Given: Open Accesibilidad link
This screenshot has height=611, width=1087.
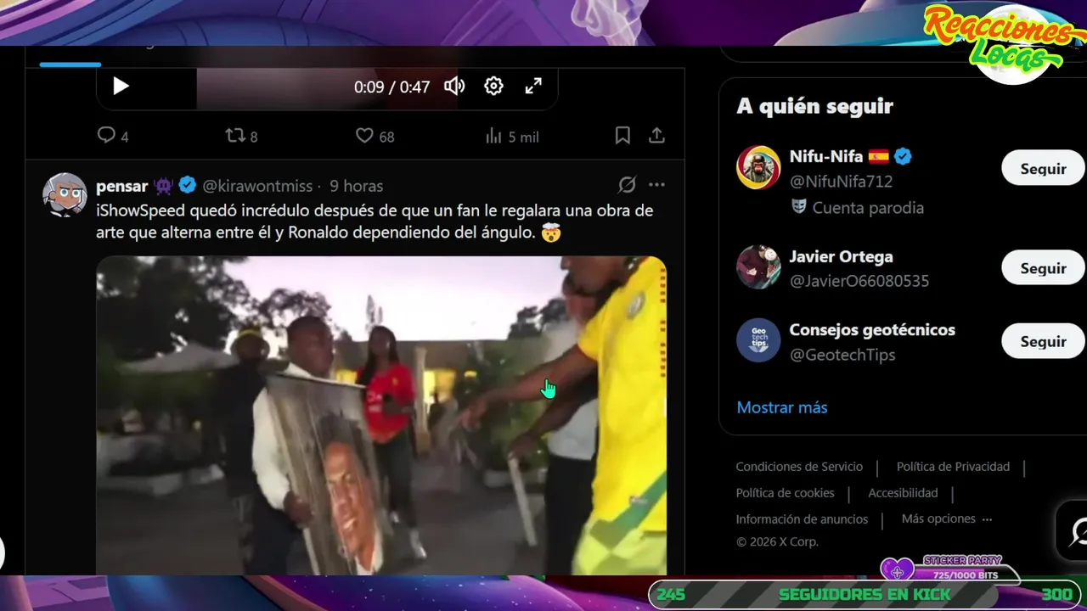Looking at the screenshot, I should (x=903, y=493).
